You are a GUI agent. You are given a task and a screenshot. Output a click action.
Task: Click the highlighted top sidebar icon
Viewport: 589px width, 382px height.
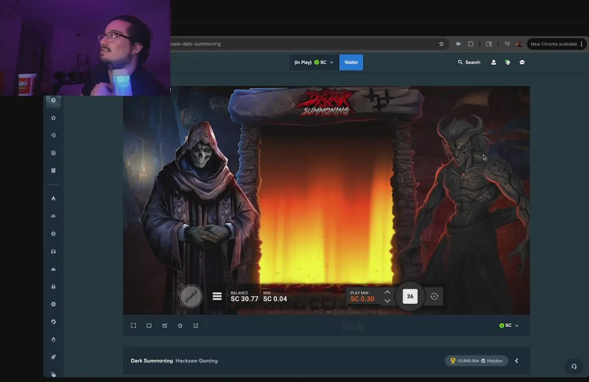pos(53,100)
